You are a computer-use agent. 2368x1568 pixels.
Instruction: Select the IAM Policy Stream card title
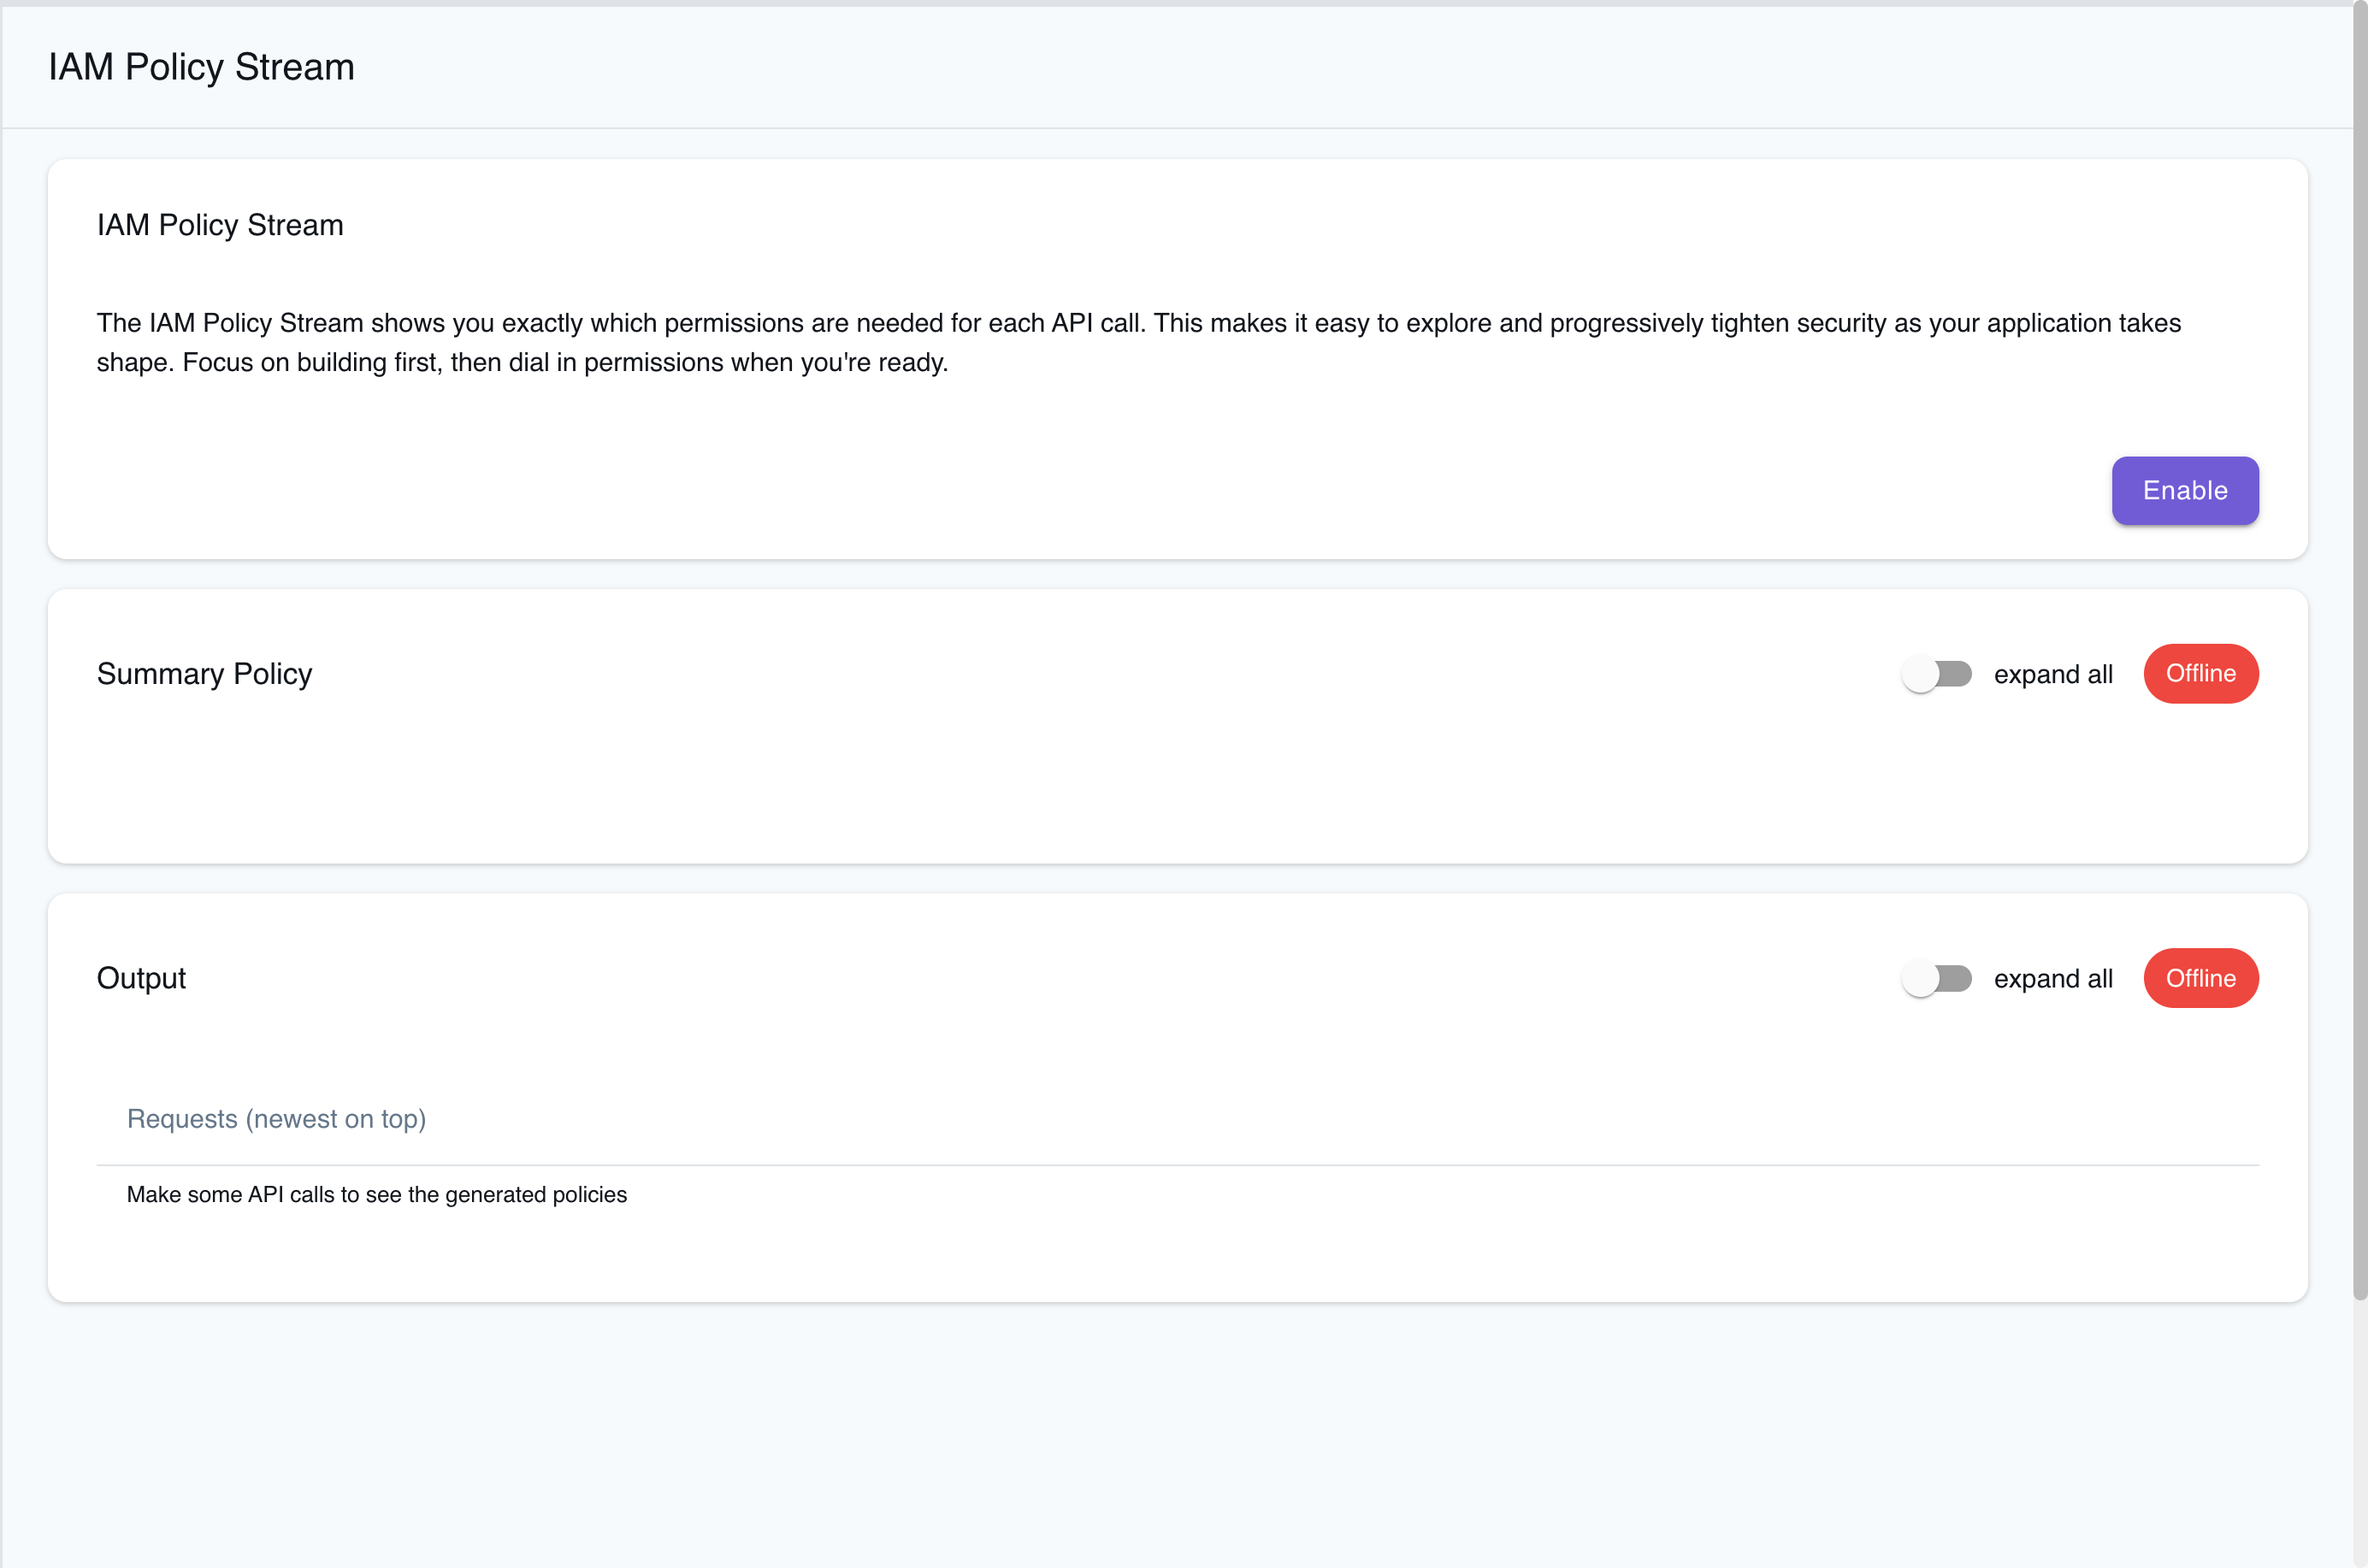pos(220,225)
